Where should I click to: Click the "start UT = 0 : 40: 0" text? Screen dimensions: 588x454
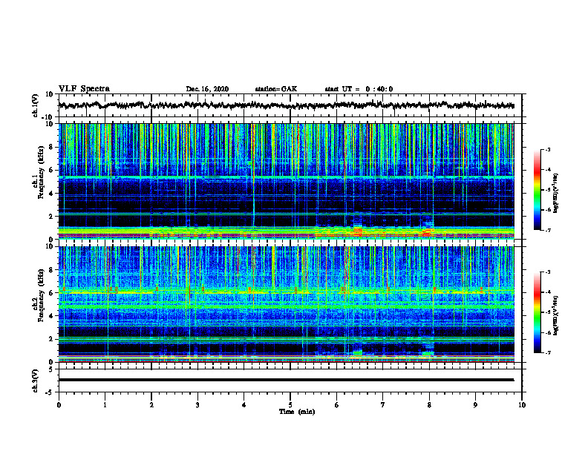[x=359, y=89]
